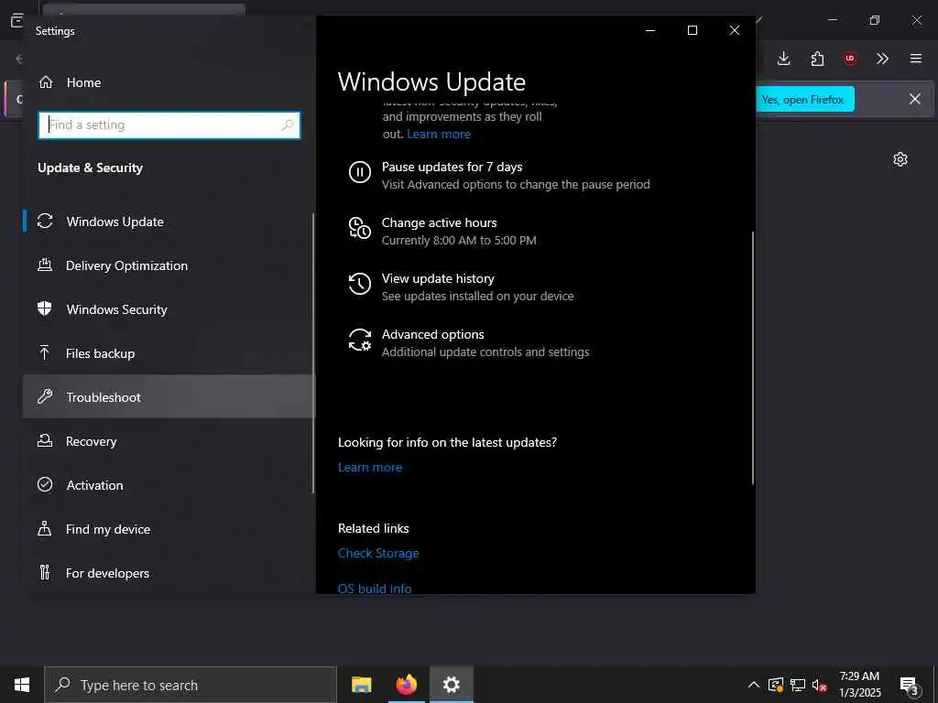The width and height of the screenshot is (938, 703).
Task: Click the Find a setting search box
Action: pos(169,124)
